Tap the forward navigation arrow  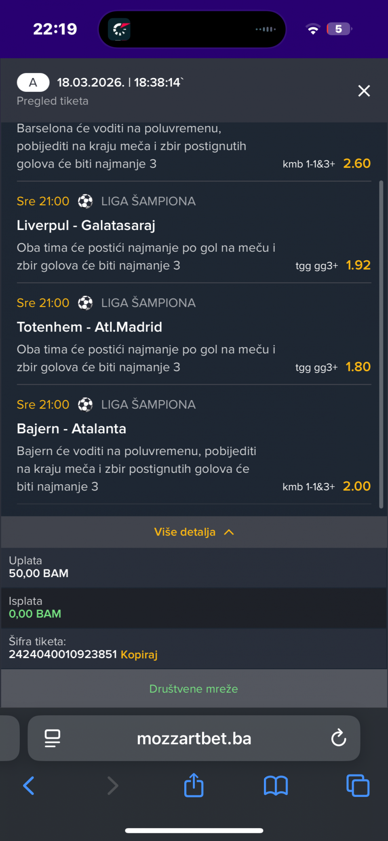tap(113, 786)
